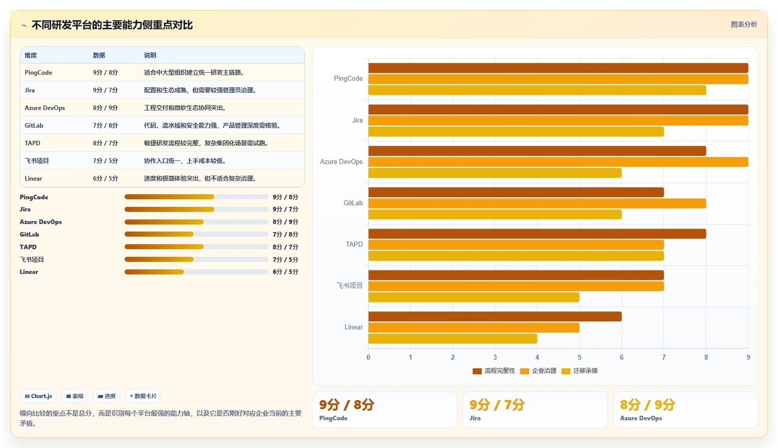
Task: Click the icon beside the chart title
Action: tap(24, 25)
